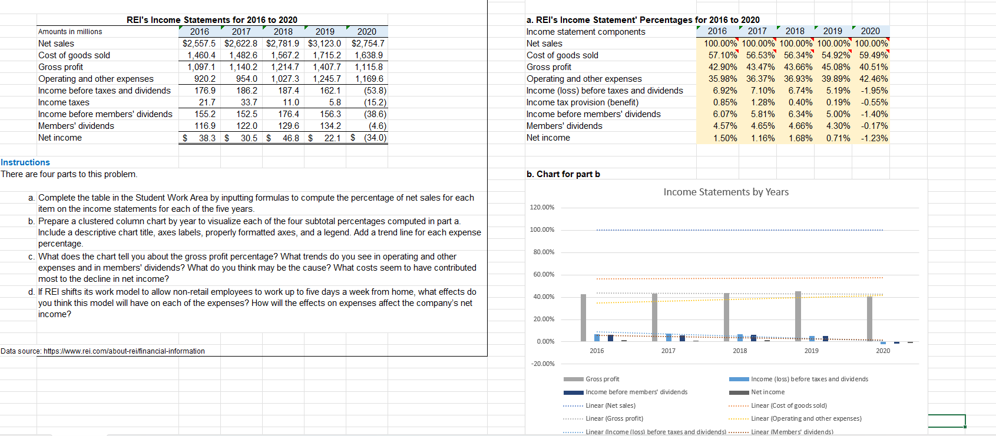Click the "Income statement components" header cell
996x436 pixels.
pyautogui.click(x=585, y=32)
